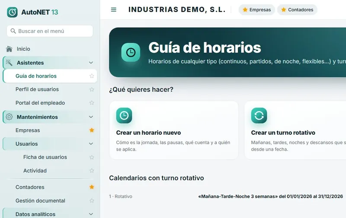Click the Asistentes magic wand icon
Viewport: 346px width, 218px height.
[x=9, y=63]
